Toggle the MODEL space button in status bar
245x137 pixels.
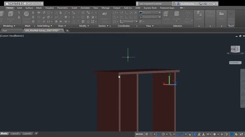click(139, 134)
